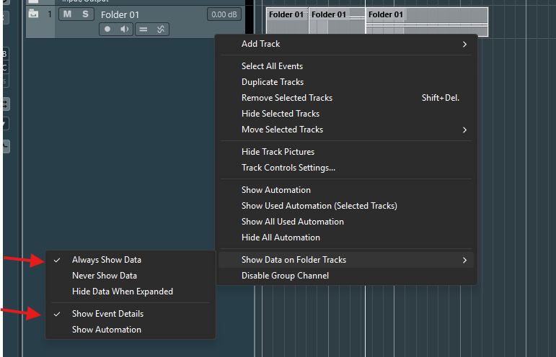Choose Hide Track Pictures

coord(346,152)
